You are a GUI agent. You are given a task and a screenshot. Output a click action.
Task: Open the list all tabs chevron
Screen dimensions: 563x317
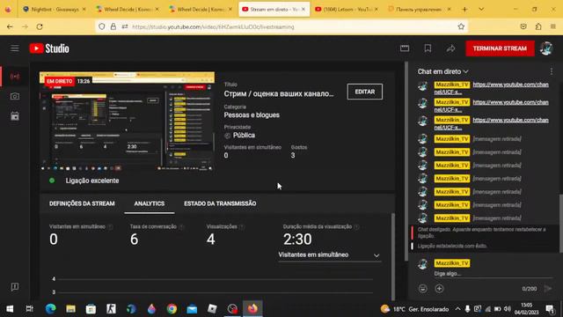[481, 9]
